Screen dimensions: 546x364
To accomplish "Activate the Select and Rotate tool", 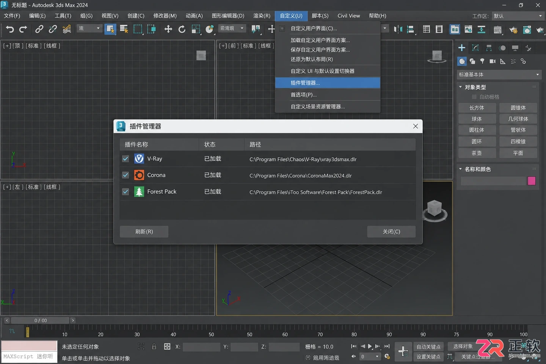I will [182, 29].
